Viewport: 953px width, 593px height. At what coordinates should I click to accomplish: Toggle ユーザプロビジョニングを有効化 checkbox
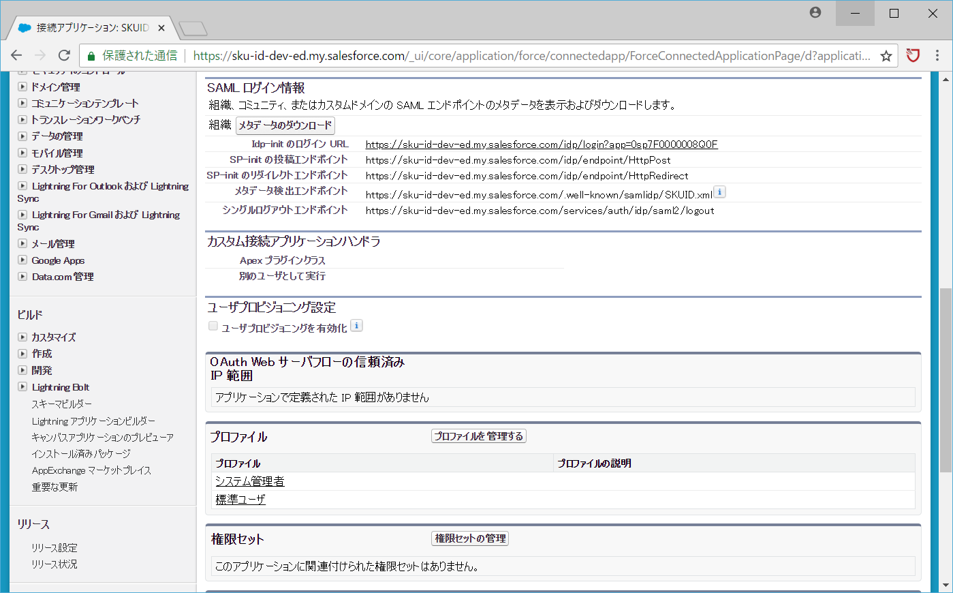(x=213, y=326)
